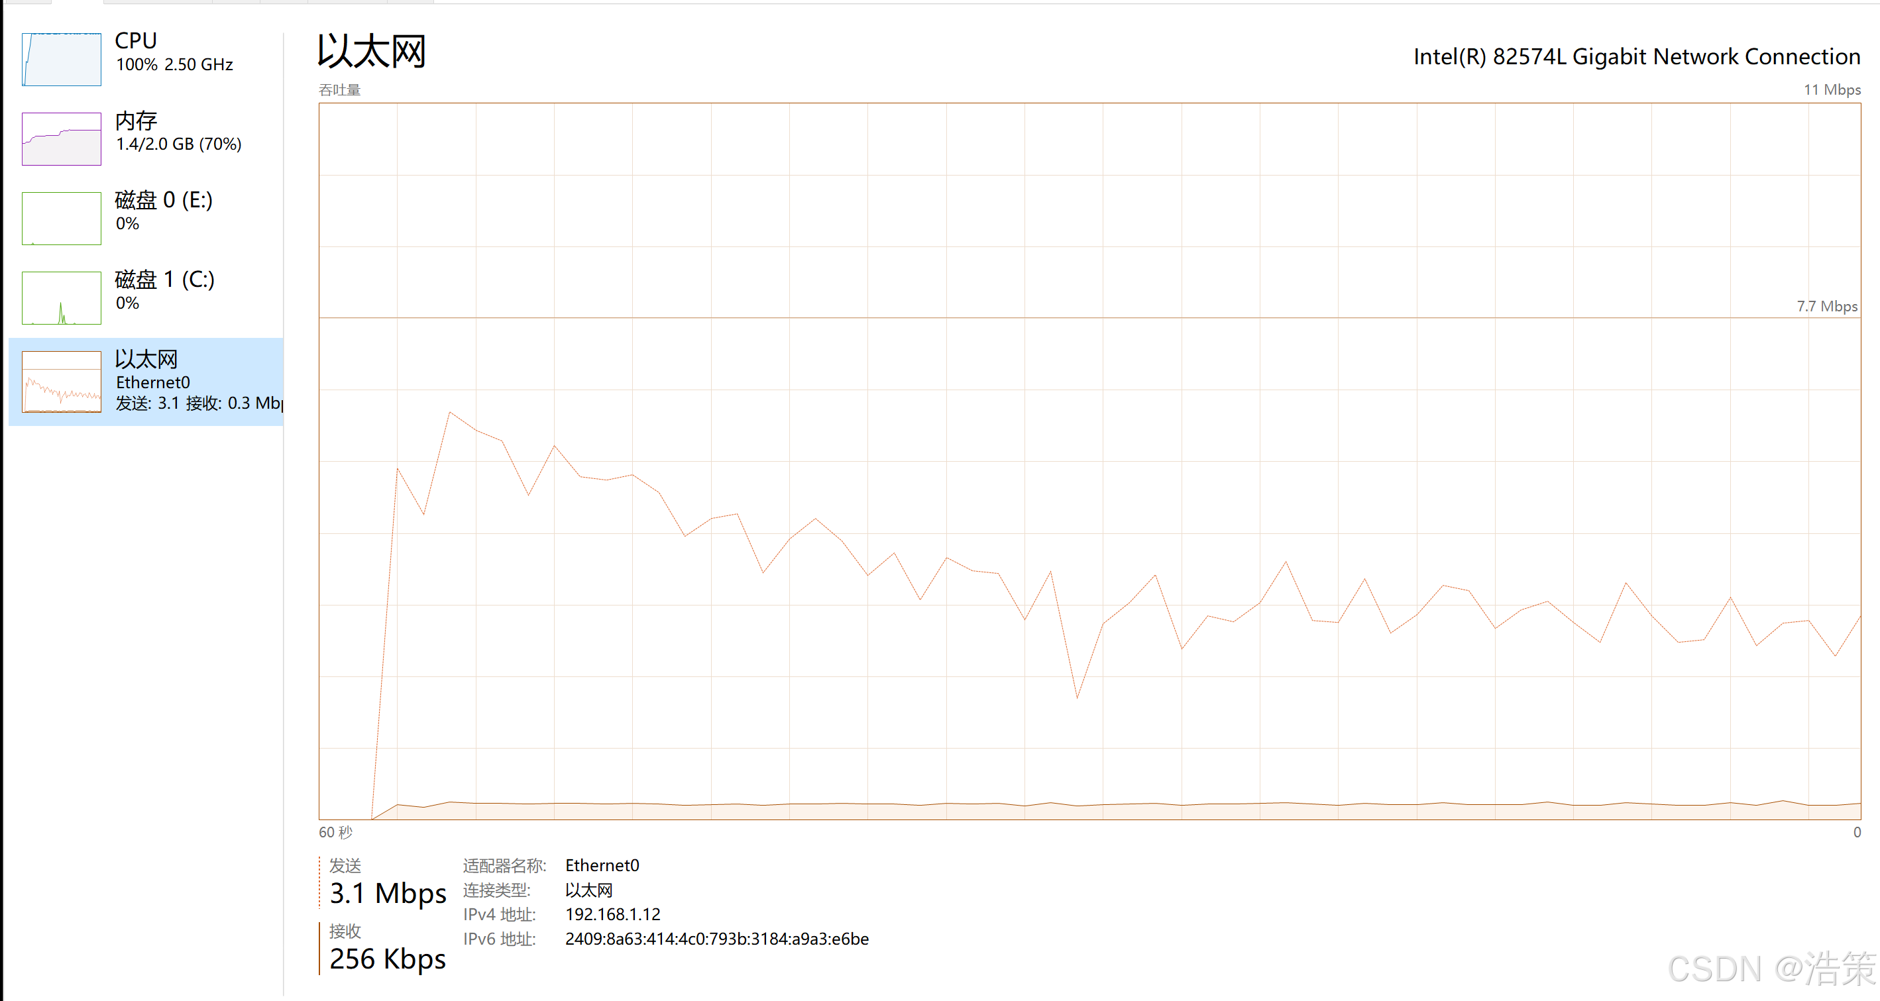
Task: Click the large 以太网 heading
Action: point(372,52)
